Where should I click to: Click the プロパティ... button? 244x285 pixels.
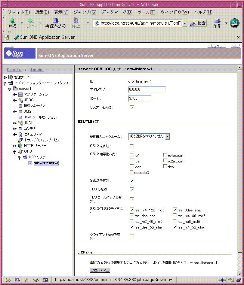100,270
